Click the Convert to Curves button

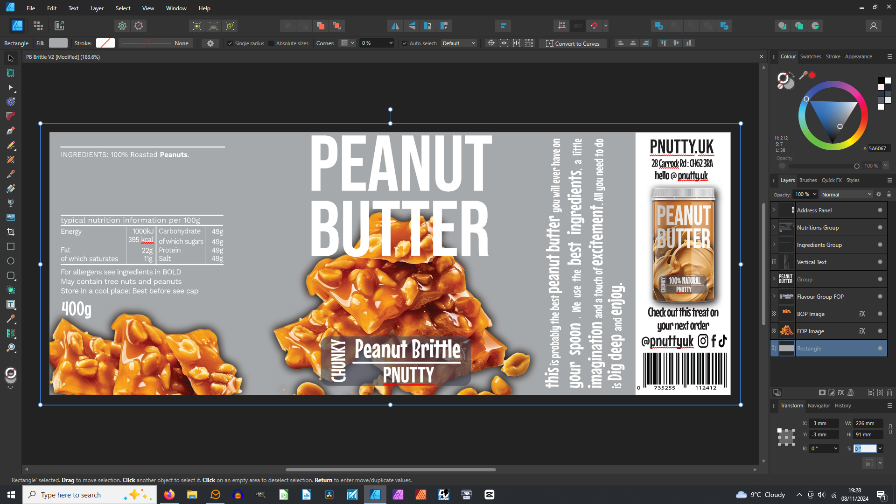573,43
